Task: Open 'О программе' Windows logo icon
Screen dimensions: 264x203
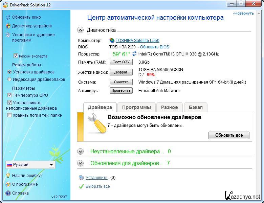Action: (x=8, y=184)
